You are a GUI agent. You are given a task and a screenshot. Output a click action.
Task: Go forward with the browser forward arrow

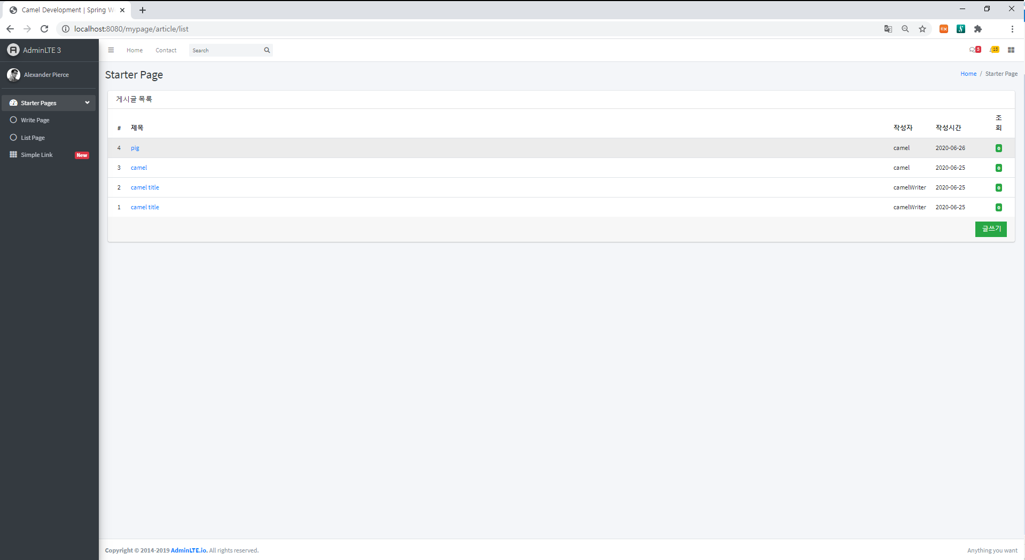27,29
